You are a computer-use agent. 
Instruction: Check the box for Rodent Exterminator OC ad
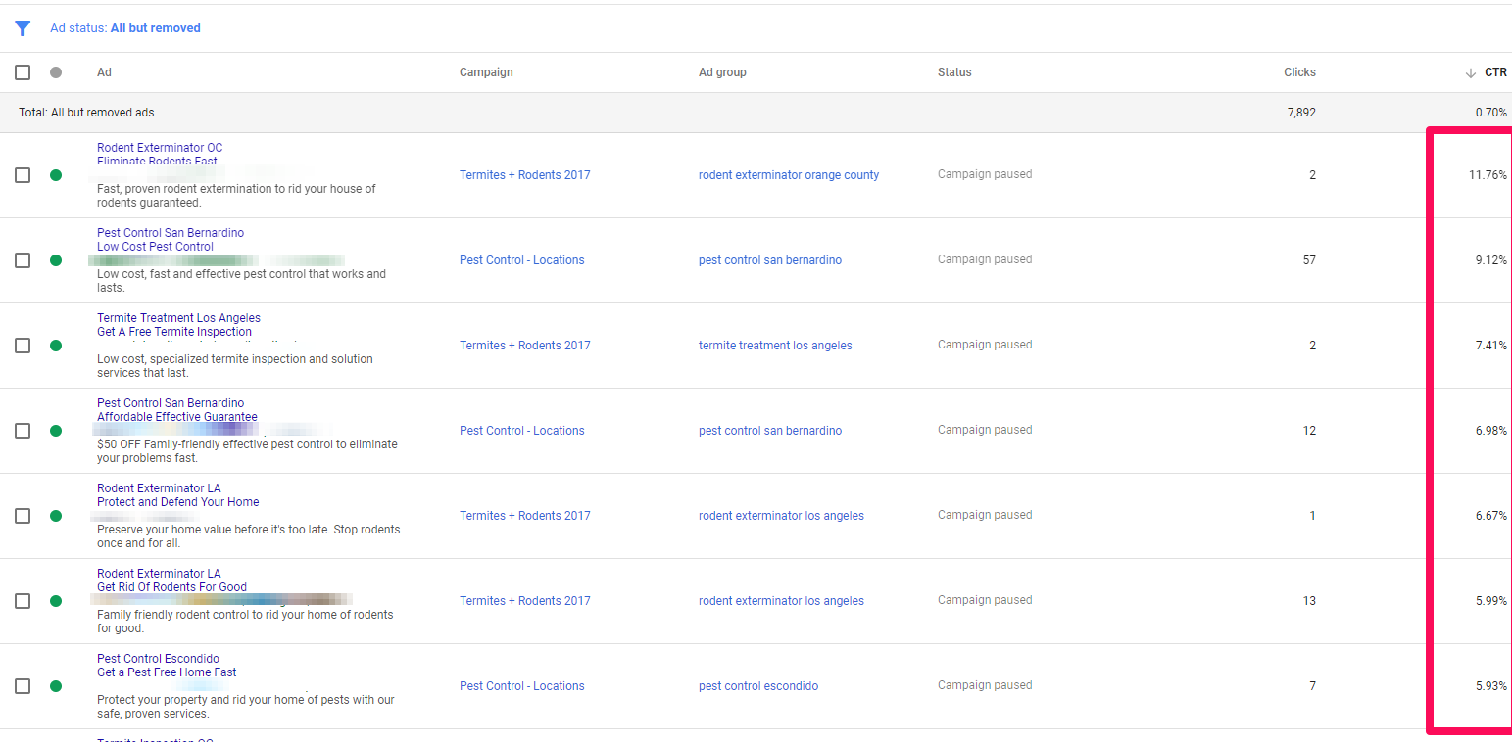point(23,175)
